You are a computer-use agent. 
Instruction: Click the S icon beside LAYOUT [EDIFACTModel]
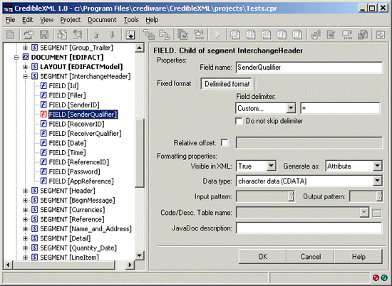tap(34, 67)
